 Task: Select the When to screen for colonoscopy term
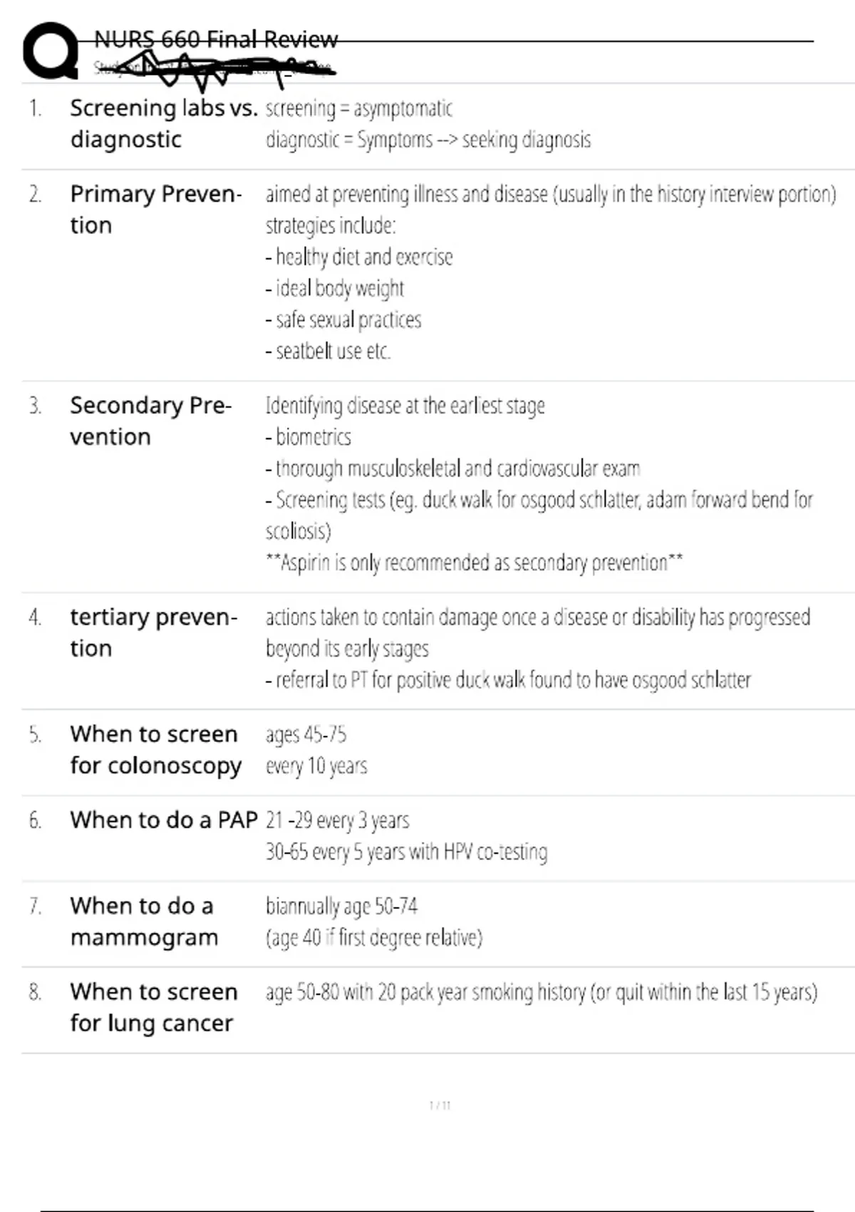tap(155, 749)
